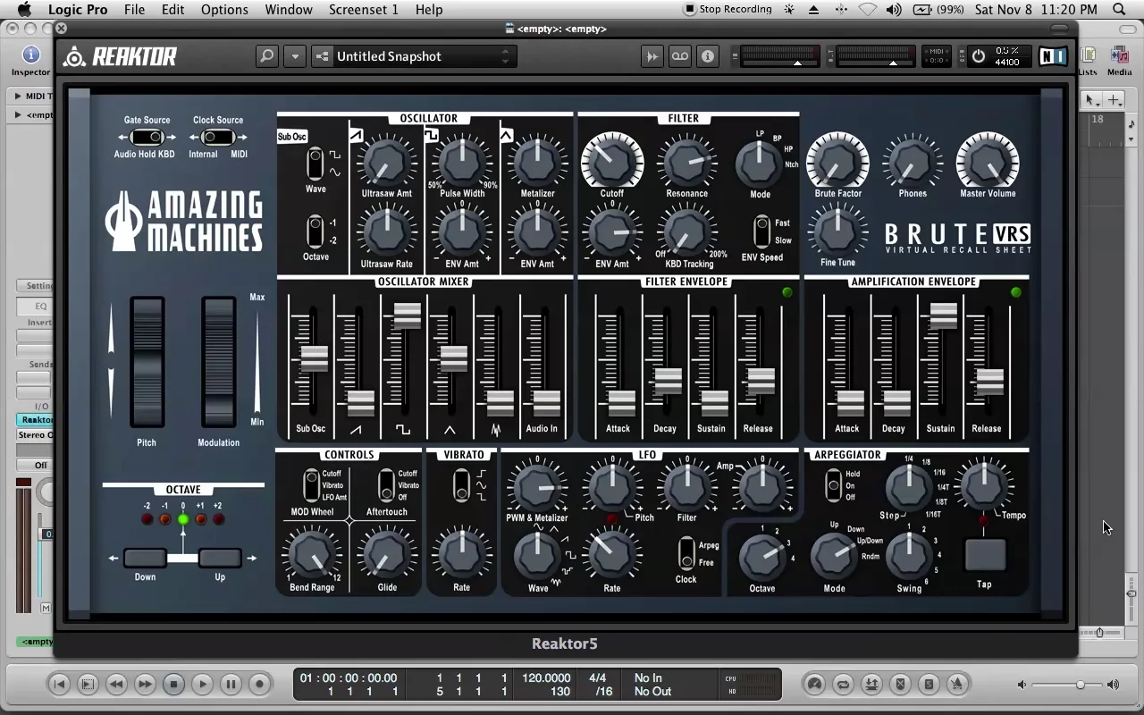Open the File menu

(x=134, y=10)
